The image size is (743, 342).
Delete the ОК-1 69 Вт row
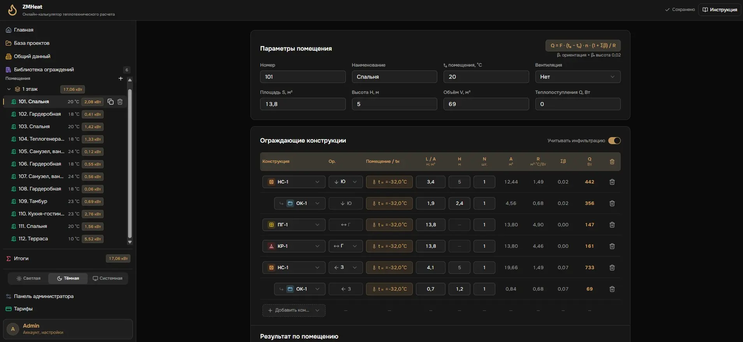click(612, 289)
